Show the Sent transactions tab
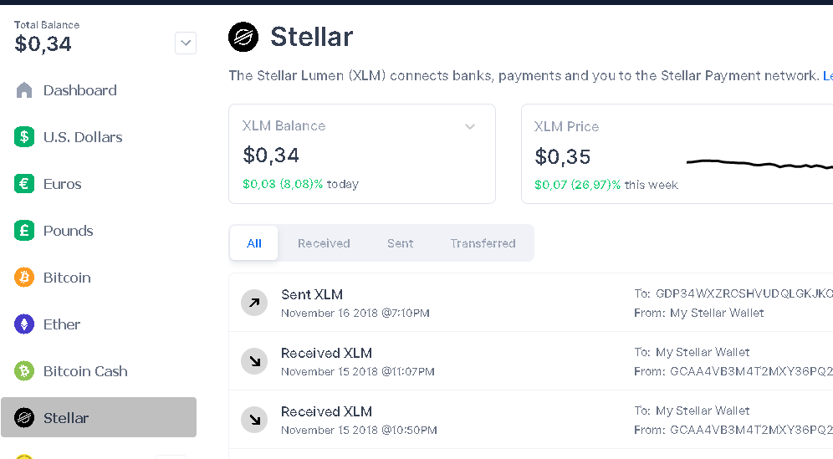Screen dimensions: 833x459 400,243
